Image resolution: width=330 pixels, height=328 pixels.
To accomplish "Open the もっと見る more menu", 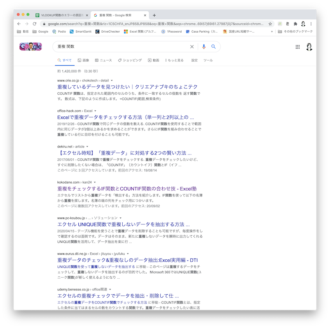I will [174, 61].
